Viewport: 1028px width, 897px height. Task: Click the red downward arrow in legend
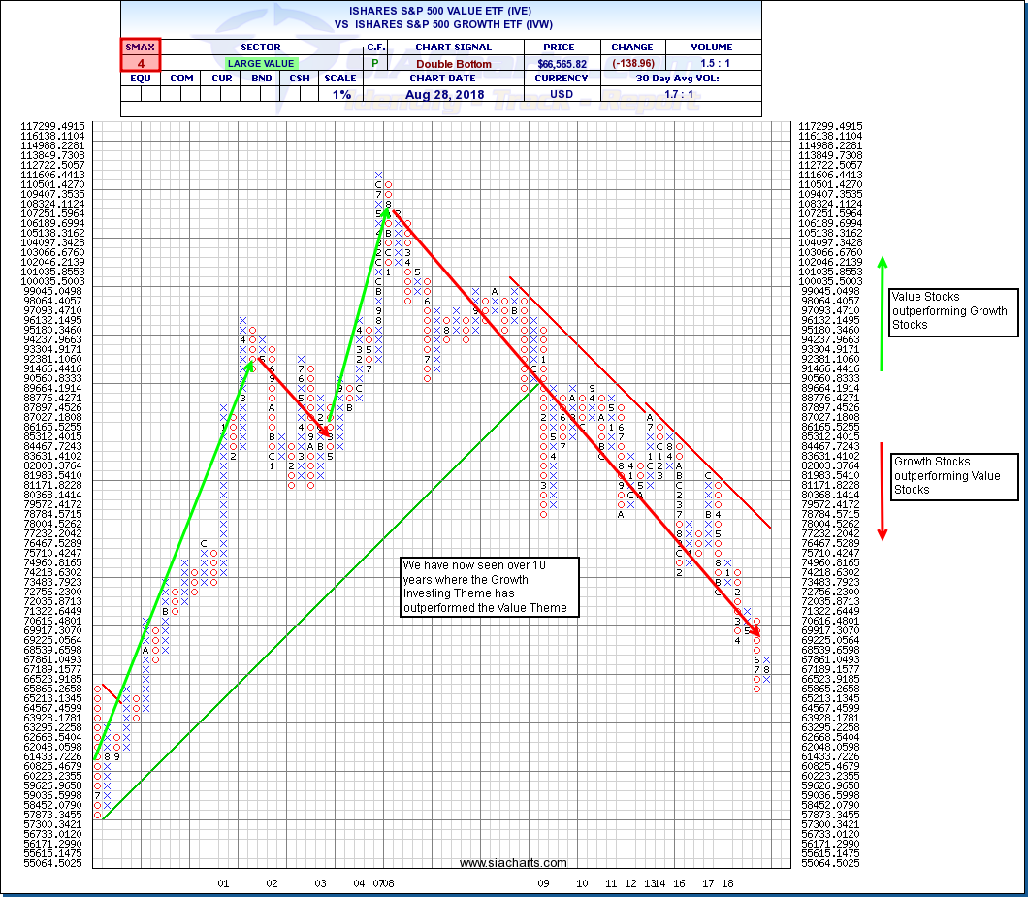point(883,491)
